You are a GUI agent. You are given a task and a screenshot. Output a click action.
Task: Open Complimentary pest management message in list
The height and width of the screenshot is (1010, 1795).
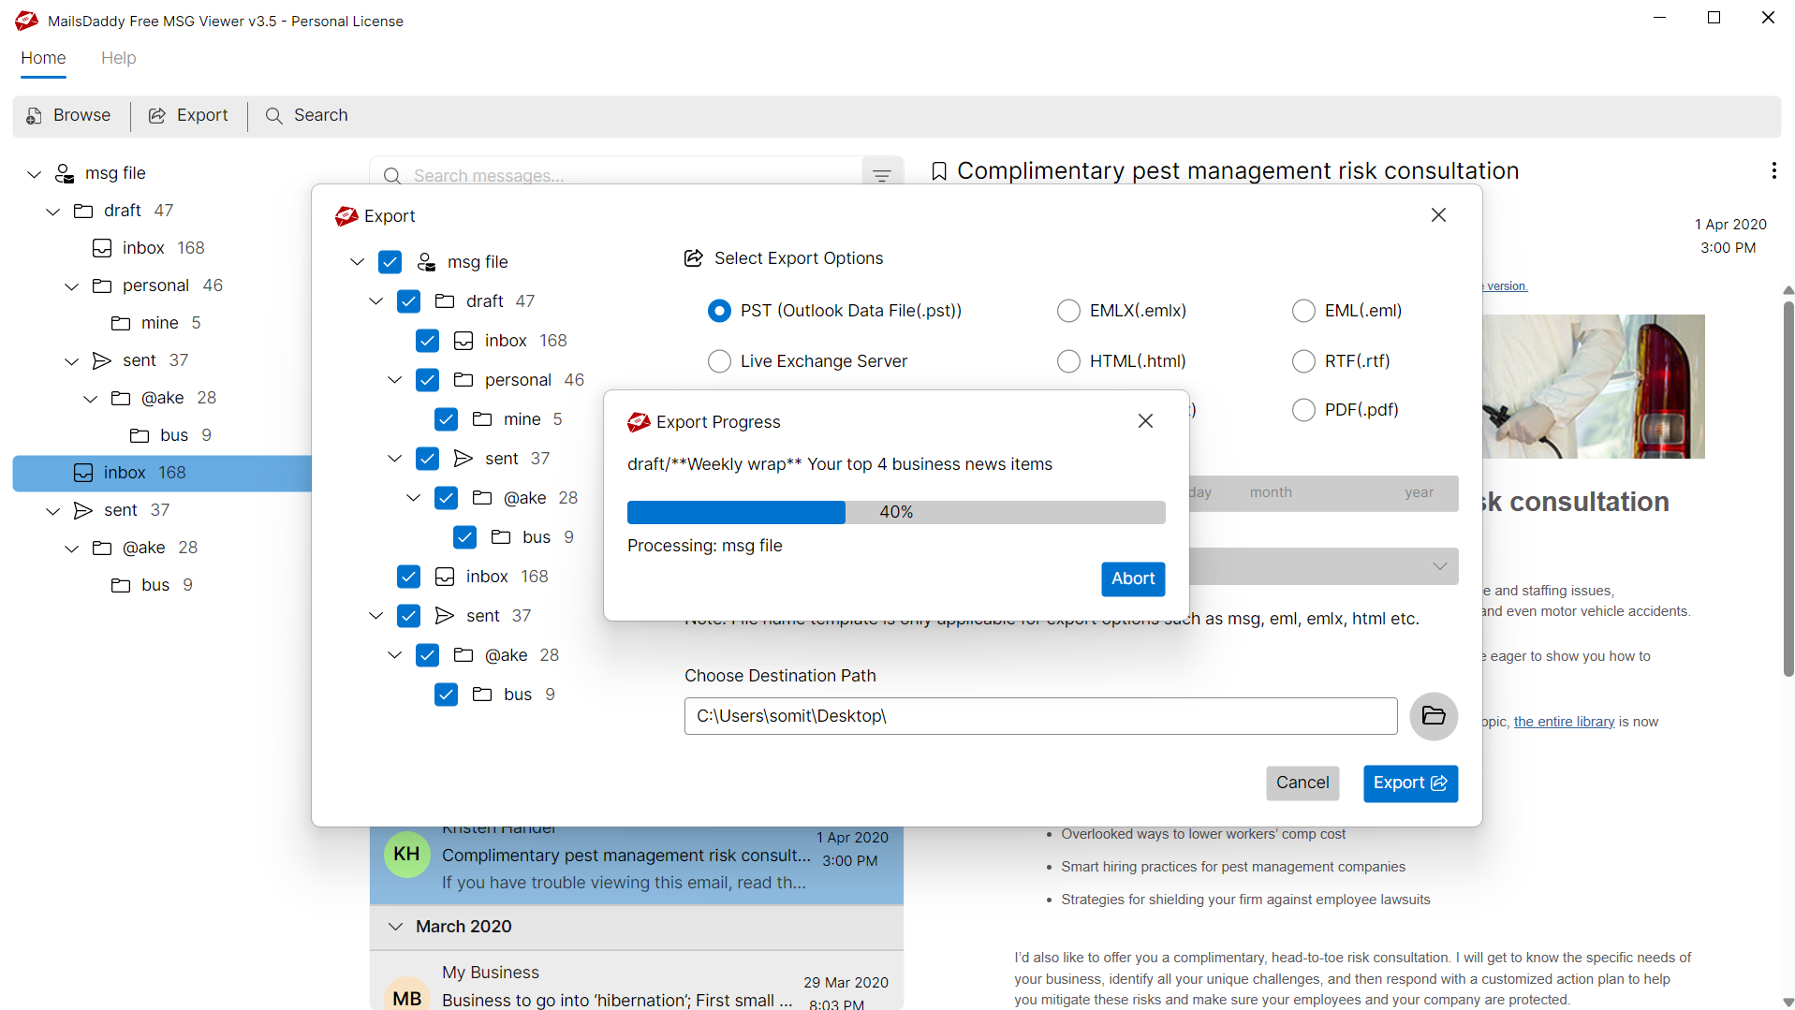click(x=637, y=866)
